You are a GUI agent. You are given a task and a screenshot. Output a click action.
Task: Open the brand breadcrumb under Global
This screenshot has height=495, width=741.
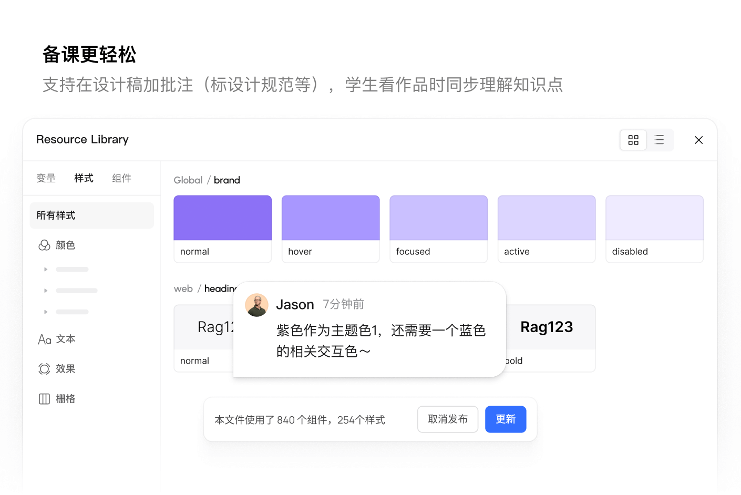pyautogui.click(x=227, y=180)
